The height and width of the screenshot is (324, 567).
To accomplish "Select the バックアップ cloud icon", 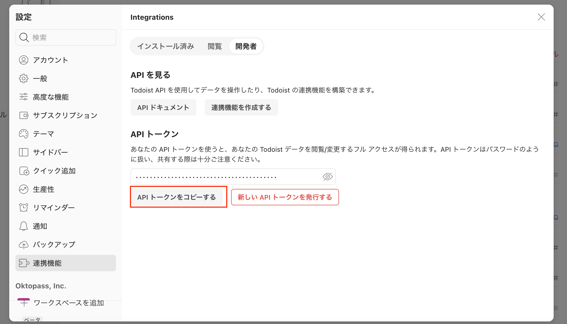I will click(x=24, y=245).
